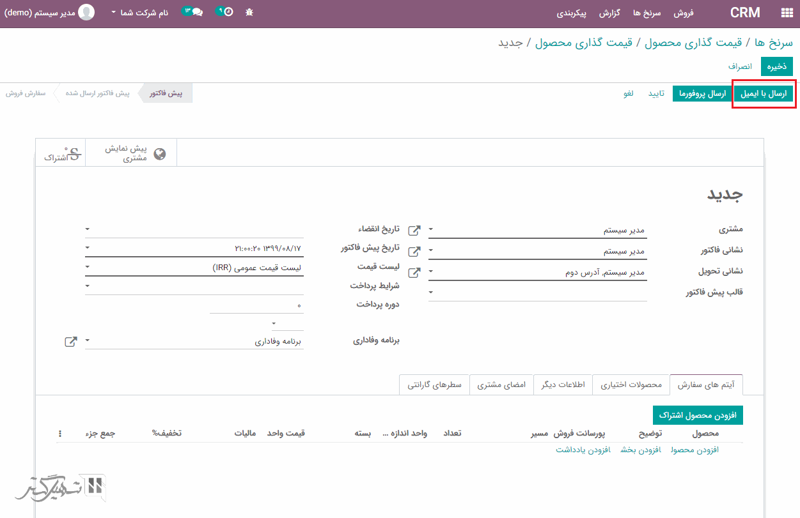Sort by قیمت واحد column header

click(286, 433)
